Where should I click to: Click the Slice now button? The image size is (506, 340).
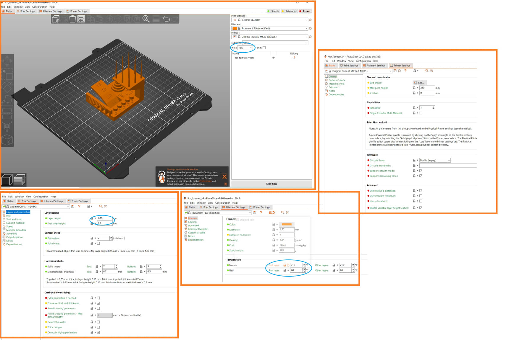[271, 184]
